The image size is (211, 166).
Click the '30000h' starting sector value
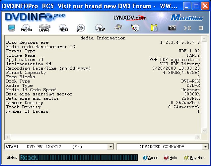(x=192, y=94)
